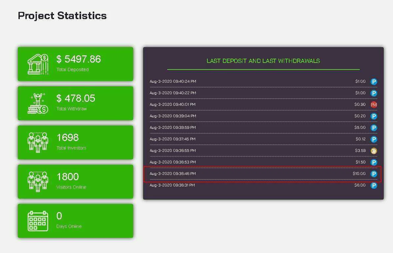Click the blue P icon next to $5.00
Viewport: 393px width, 253px height.
(374, 128)
